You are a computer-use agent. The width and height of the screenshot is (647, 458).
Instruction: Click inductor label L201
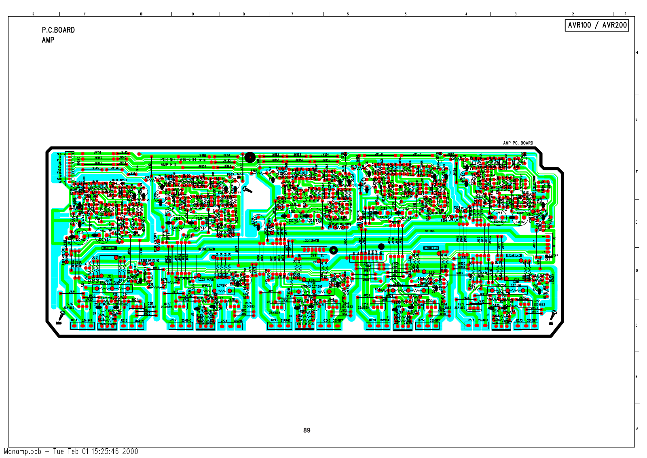coord(110,277)
